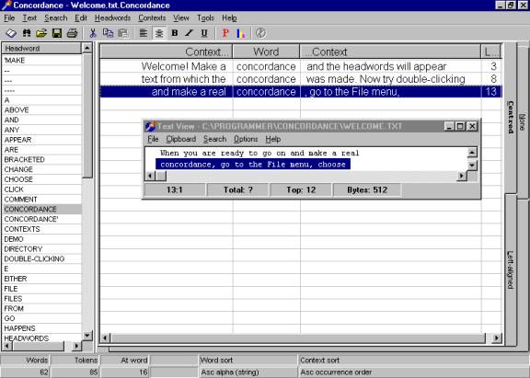
Task: Switch to the Centred vertical tab
Action: [511, 117]
